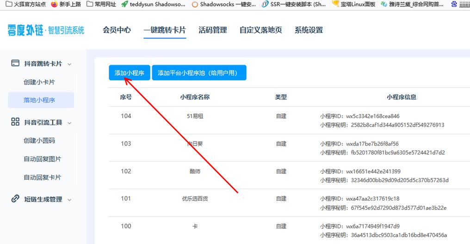Open the 活码管理 tab
This screenshot has height=244, width=470.
click(x=213, y=30)
